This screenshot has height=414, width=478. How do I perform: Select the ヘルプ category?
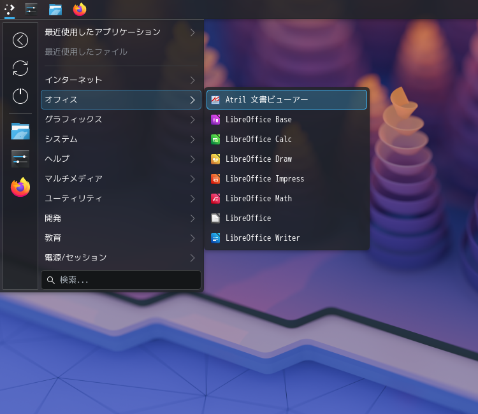click(121, 159)
